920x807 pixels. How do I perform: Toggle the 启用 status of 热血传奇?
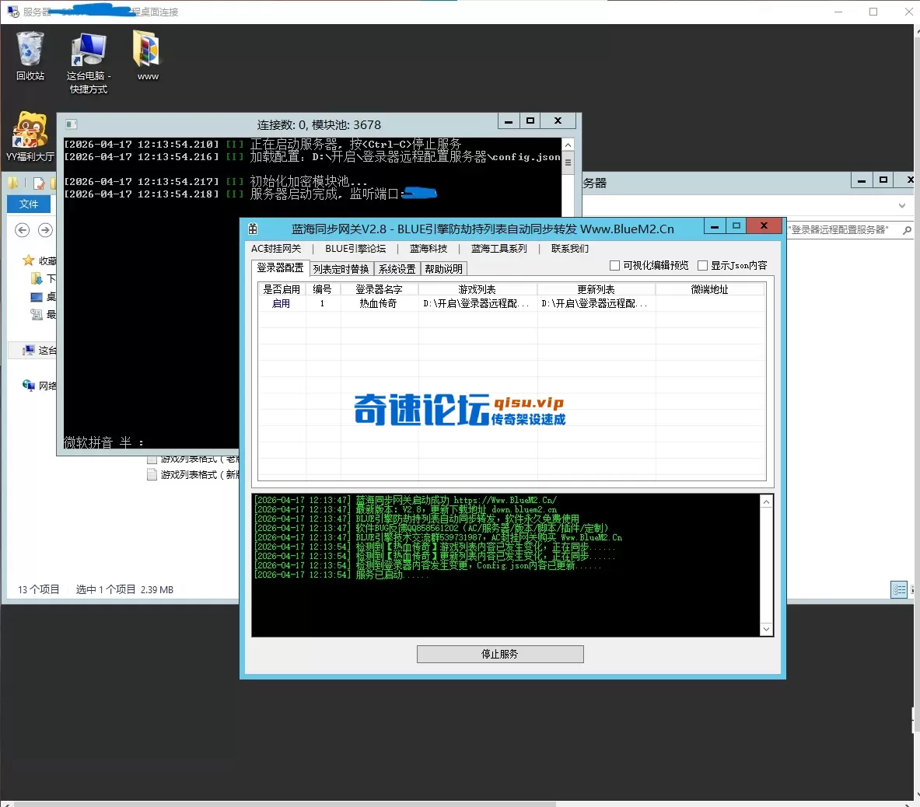pyautogui.click(x=281, y=303)
